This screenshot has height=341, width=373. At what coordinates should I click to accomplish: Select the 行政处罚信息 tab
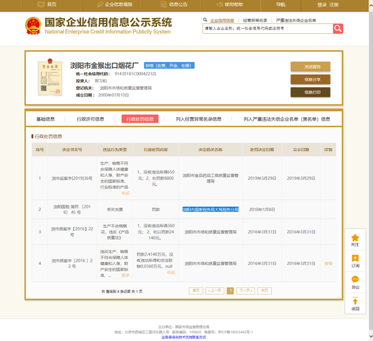click(140, 119)
